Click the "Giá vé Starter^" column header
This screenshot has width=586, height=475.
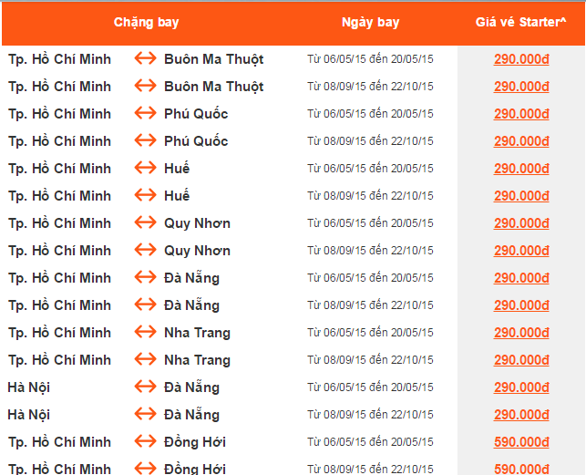521,22
